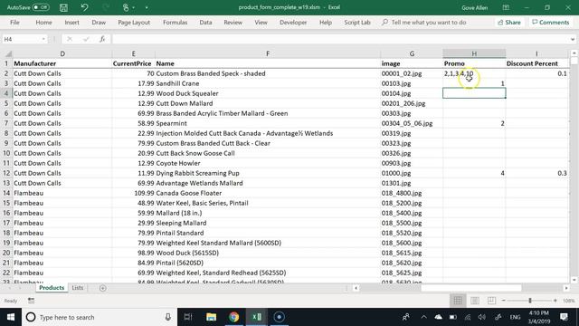Screen dimensions: 579x326
Task: Switch to the Home ribbon tab
Action: pyautogui.click(x=43, y=23)
